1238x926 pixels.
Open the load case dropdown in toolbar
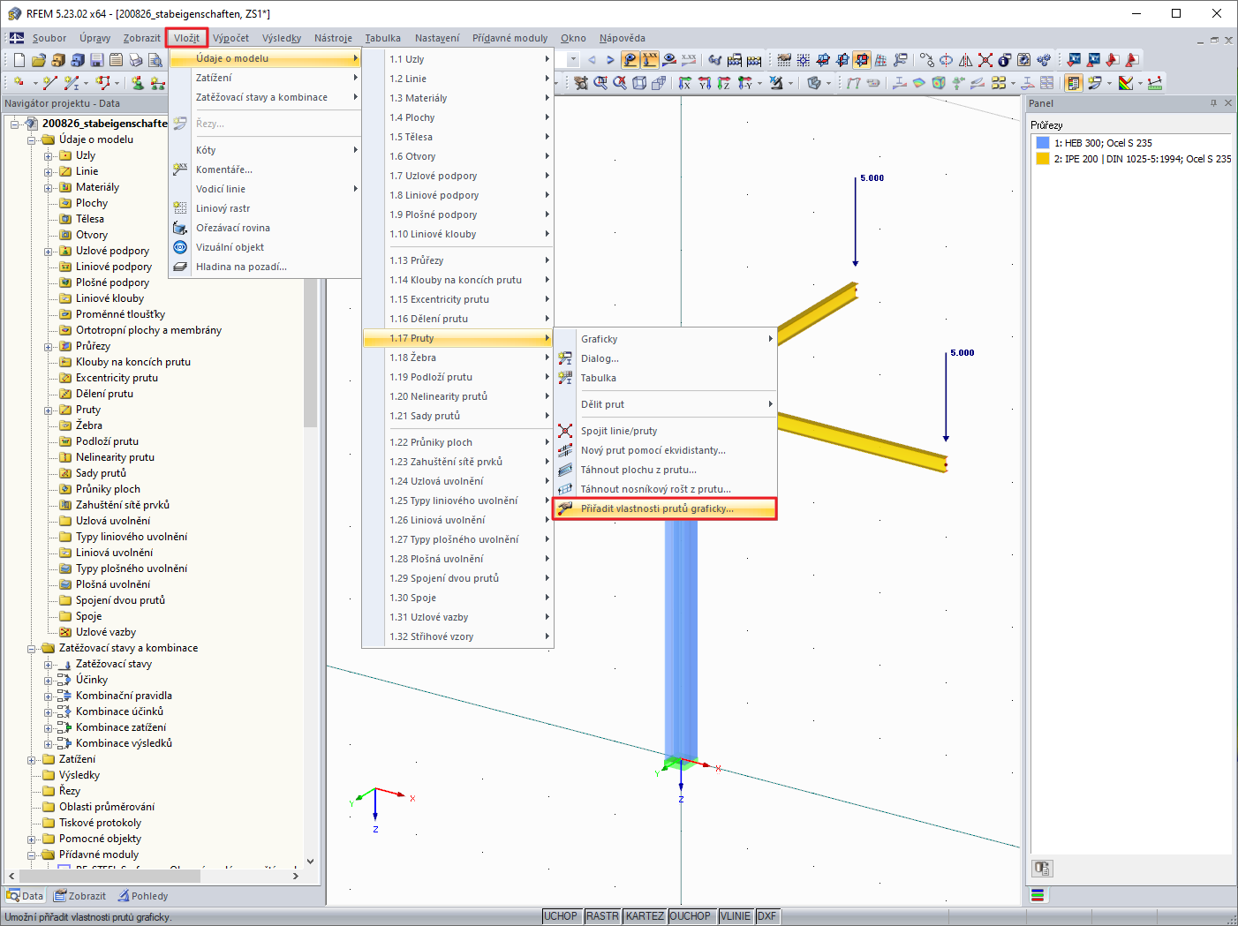pyautogui.click(x=573, y=60)
